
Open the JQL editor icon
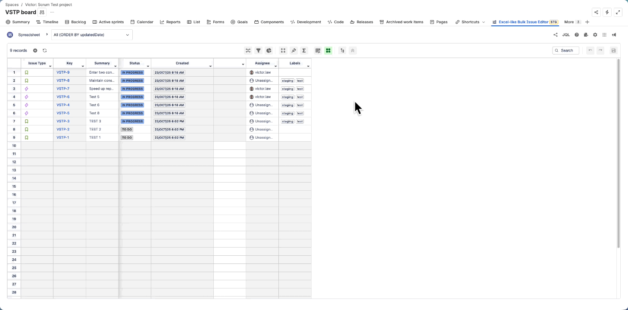tap(566, 35)
